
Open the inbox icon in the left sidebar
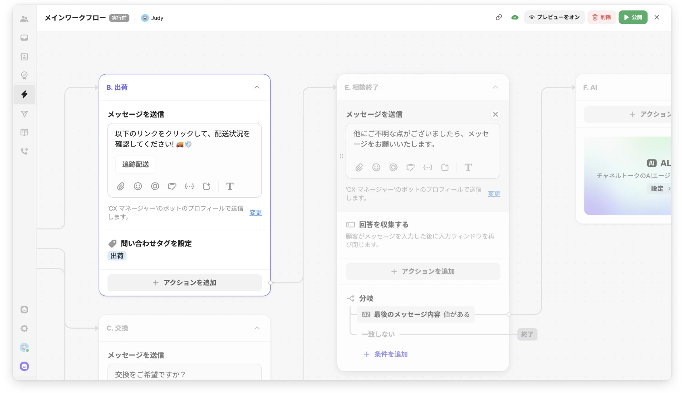pos(24,38)
